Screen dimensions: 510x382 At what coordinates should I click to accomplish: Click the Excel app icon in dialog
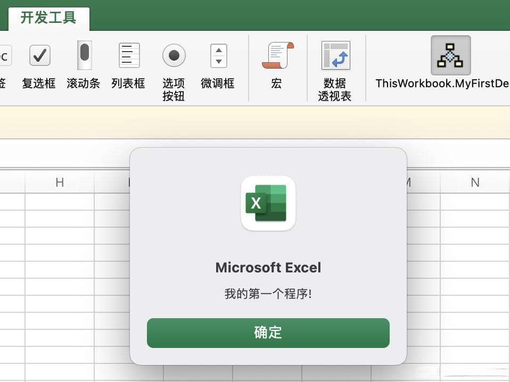point(268,203)
